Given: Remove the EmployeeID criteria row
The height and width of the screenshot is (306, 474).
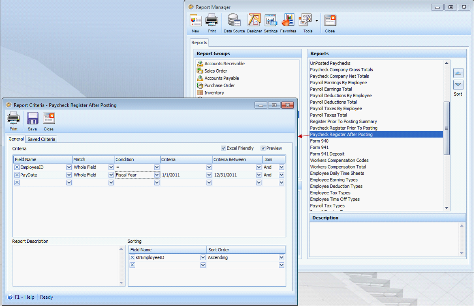Looking at the screenshot, I should click(17, 167).
